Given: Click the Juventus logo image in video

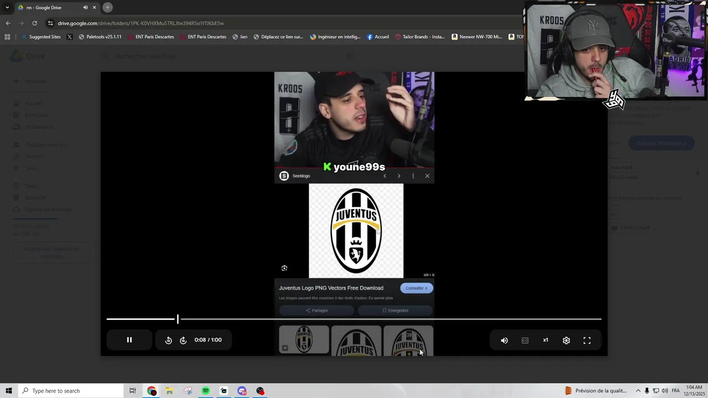Looking at the screenshot, I should [x=356, y=231].
